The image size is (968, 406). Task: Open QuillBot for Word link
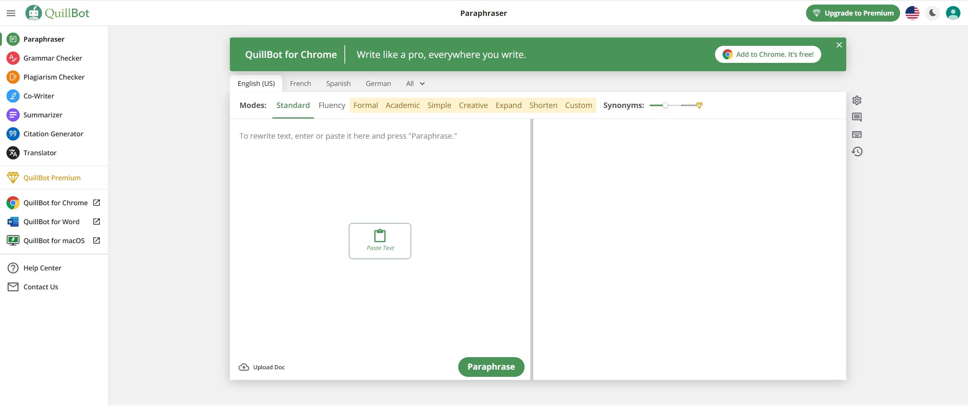[x=54, y=222]
